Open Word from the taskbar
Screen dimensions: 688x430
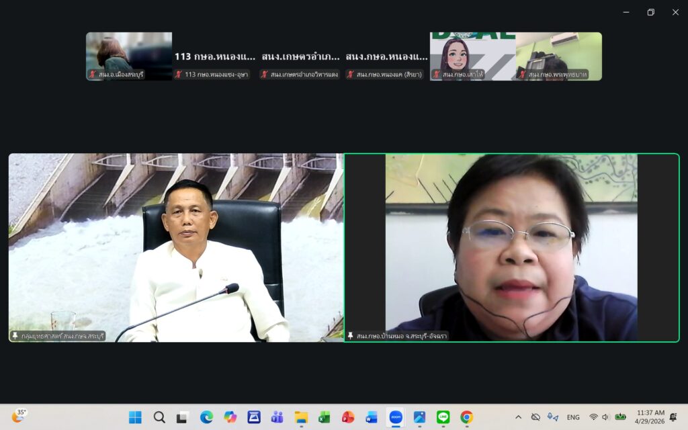(x=372, y=417)
